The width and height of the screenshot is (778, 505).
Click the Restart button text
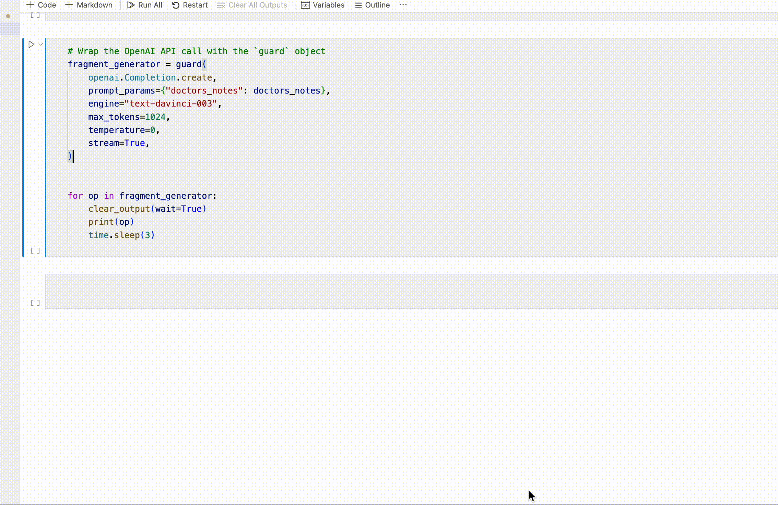195,5
